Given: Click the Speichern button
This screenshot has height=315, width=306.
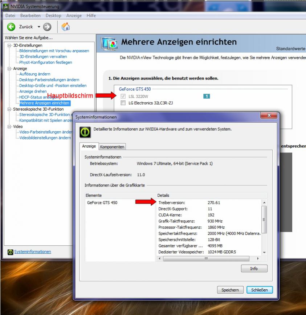Looking at the screenshot, I should (x=230, y=290).
